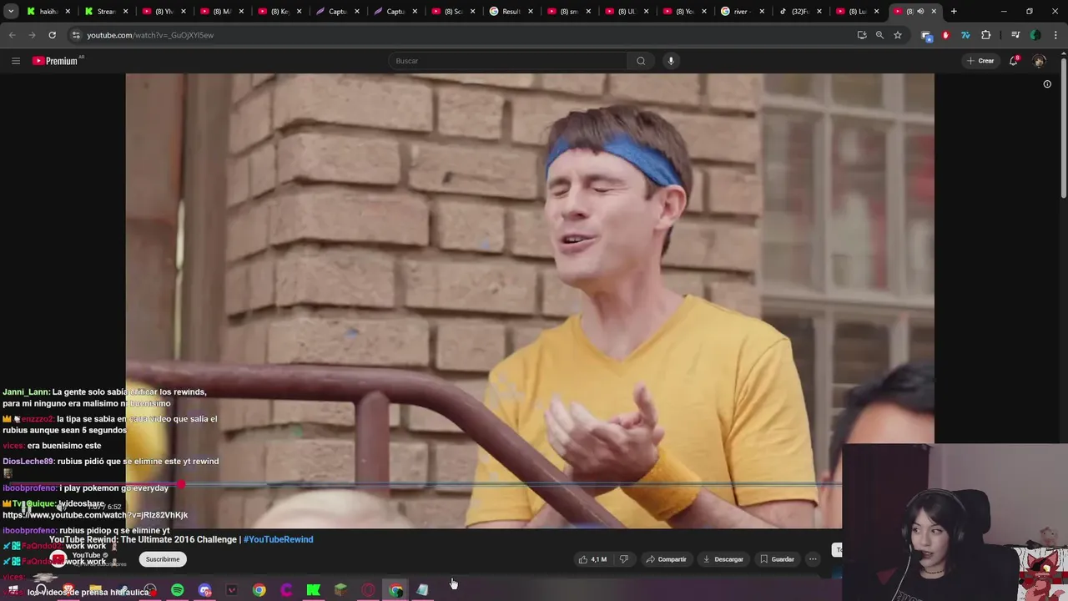Screen dimensions: 1068x601
Task: Like the video (4,1 M)
Action: click(x=592, y=559)
